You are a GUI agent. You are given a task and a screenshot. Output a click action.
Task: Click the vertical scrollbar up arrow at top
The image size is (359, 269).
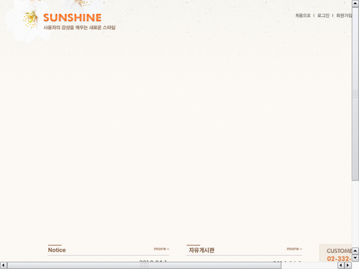click(356, 3)
